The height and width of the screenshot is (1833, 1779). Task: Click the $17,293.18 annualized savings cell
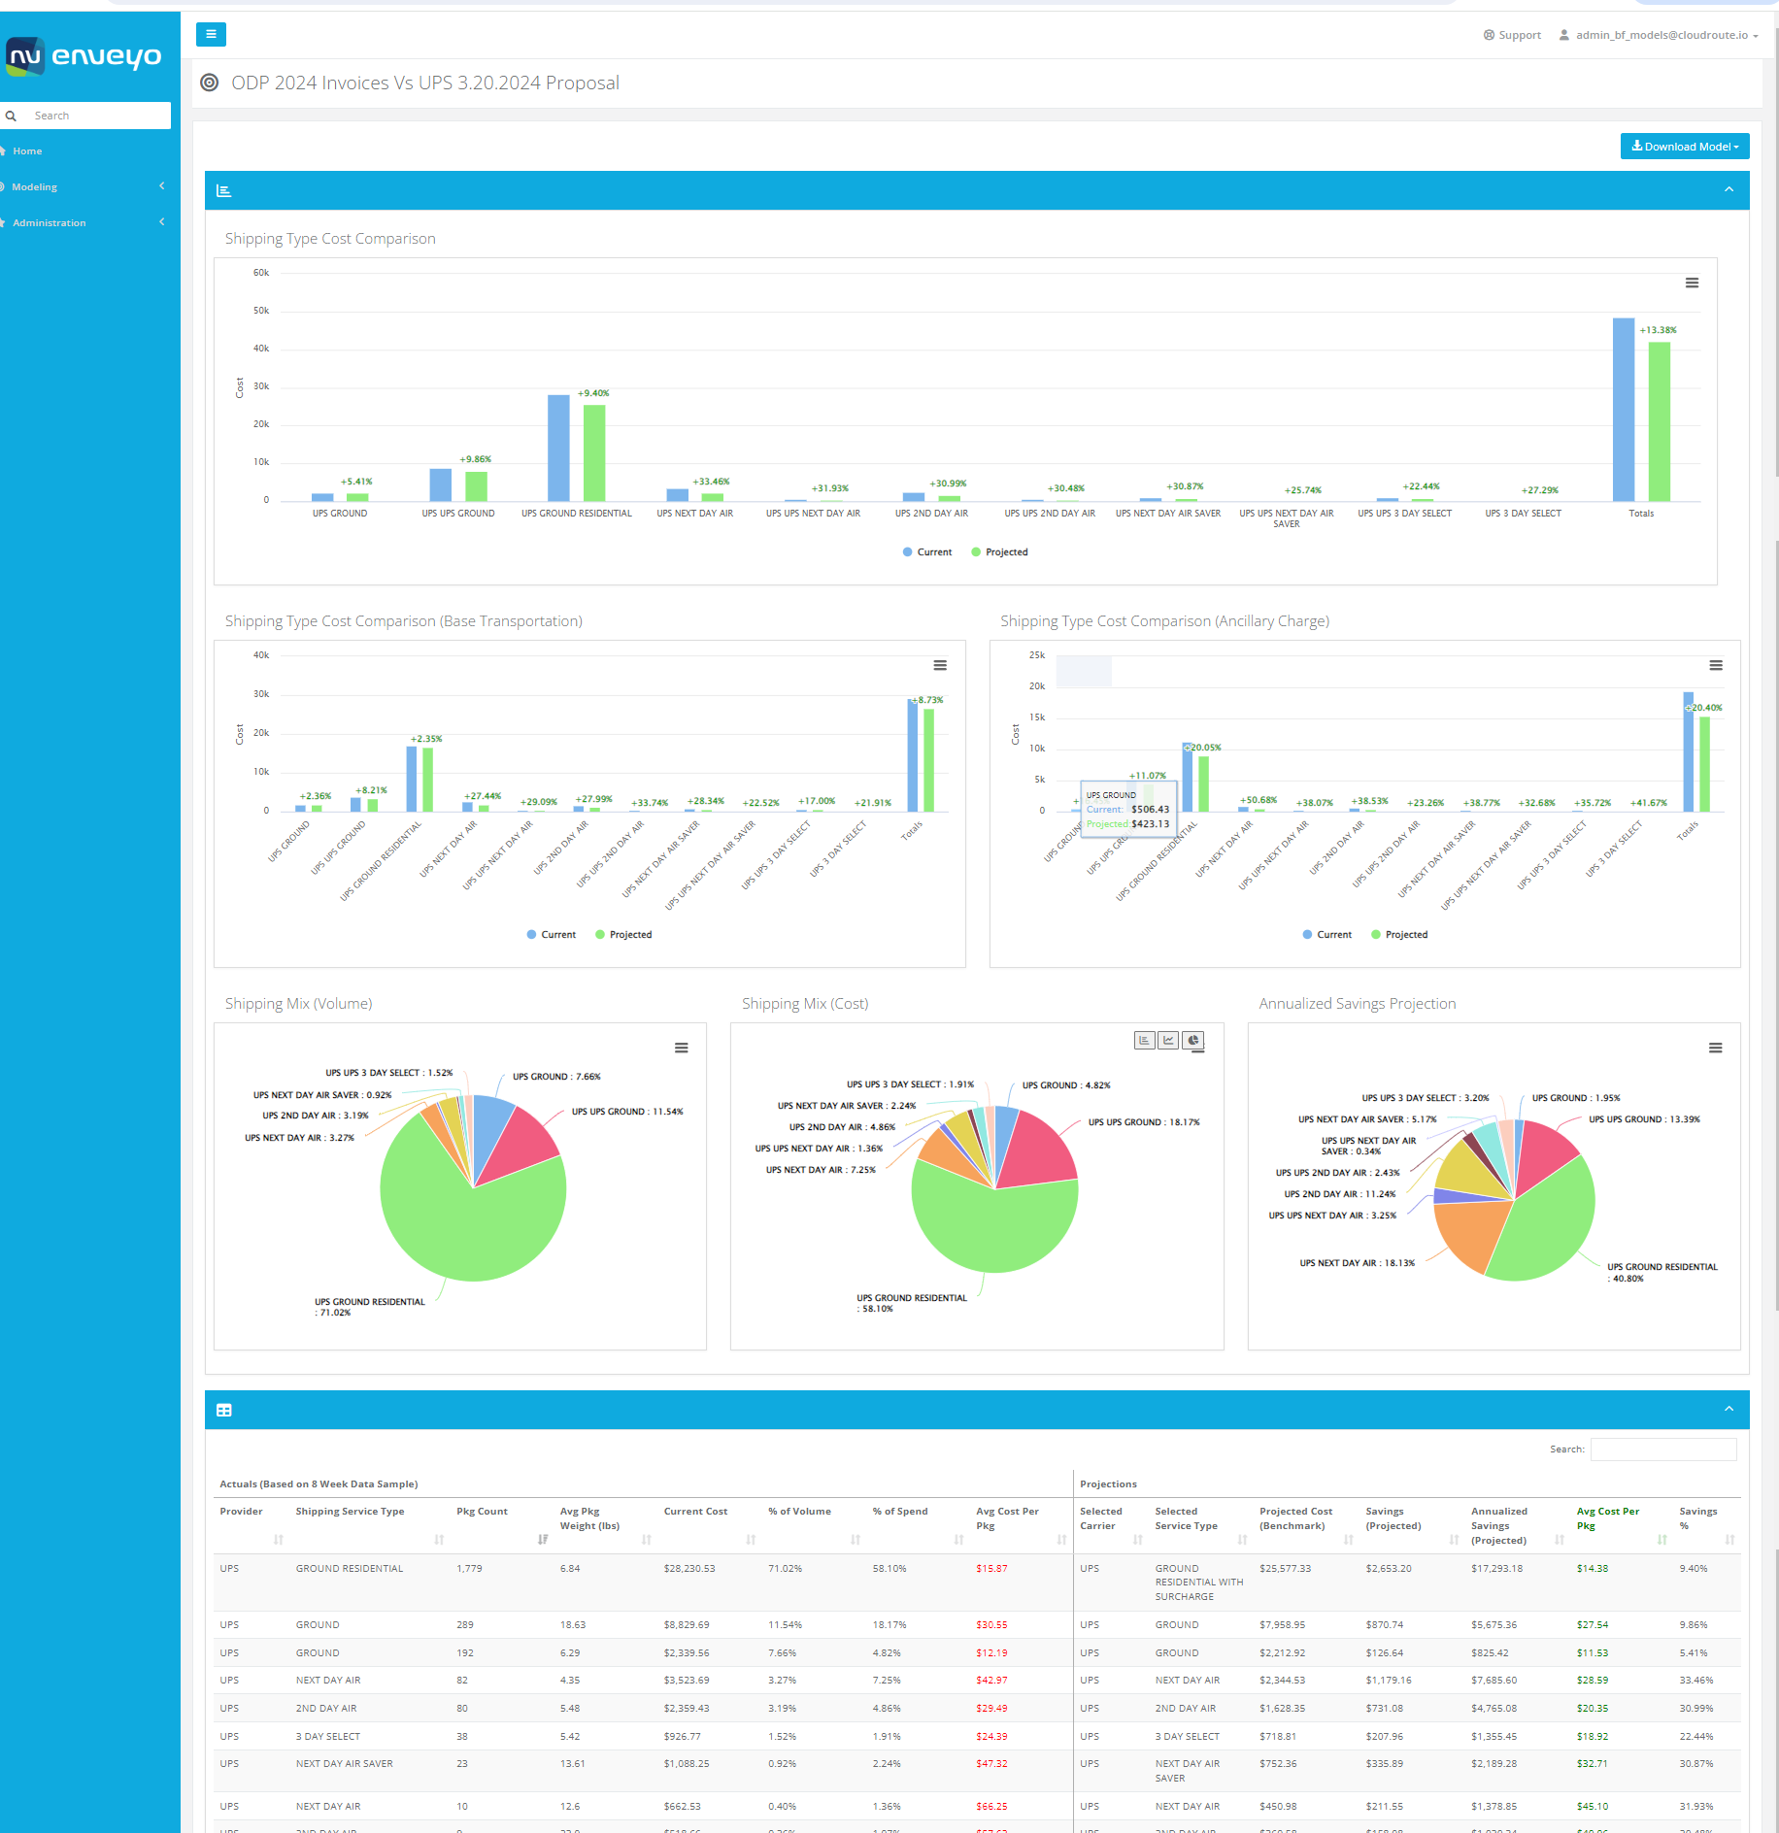[x=1496, y=1568]
